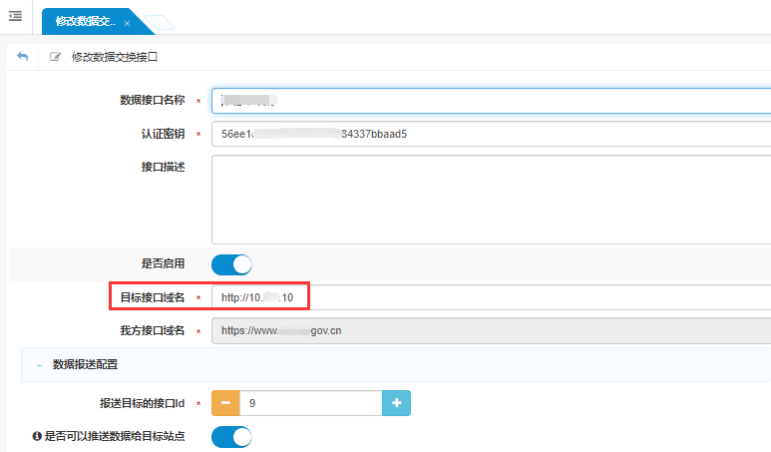771x452 pixels.
Task: Click the blue back arrow icon
Action: 22,57
